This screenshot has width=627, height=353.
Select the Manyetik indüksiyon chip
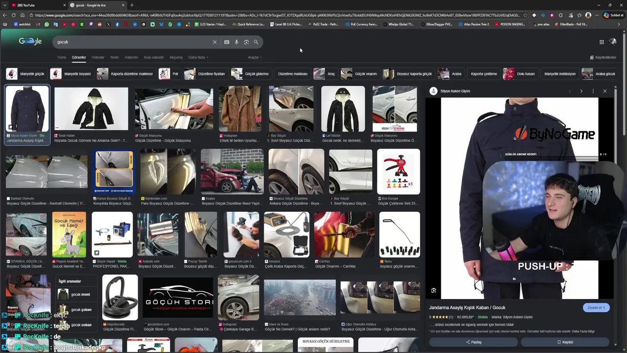[560, 74]
